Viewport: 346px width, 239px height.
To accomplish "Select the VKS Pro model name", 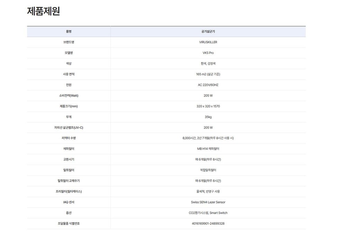I will tap(208, 53).
